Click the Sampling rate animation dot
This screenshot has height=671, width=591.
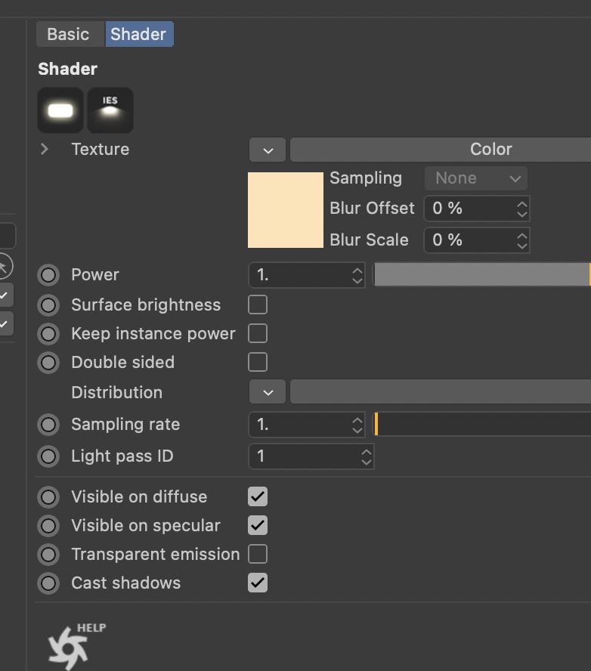(x=49, y=425)
